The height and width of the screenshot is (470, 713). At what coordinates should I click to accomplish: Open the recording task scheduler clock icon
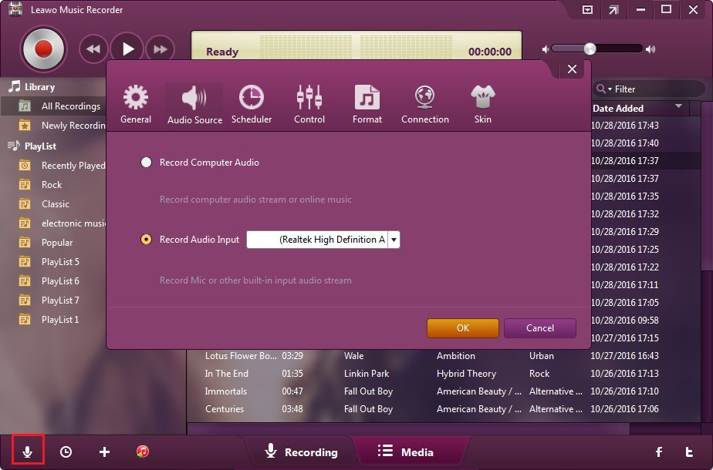pos(66,452)
